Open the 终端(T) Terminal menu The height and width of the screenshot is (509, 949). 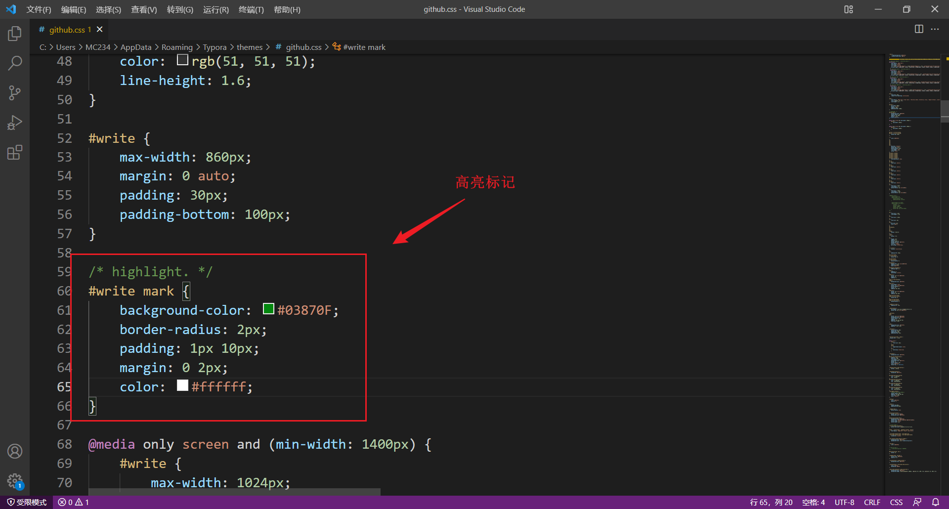pos(251,9)
